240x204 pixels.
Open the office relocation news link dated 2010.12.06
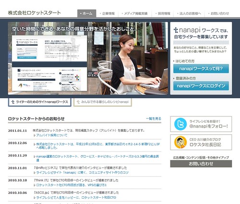(x=98, y=146)
